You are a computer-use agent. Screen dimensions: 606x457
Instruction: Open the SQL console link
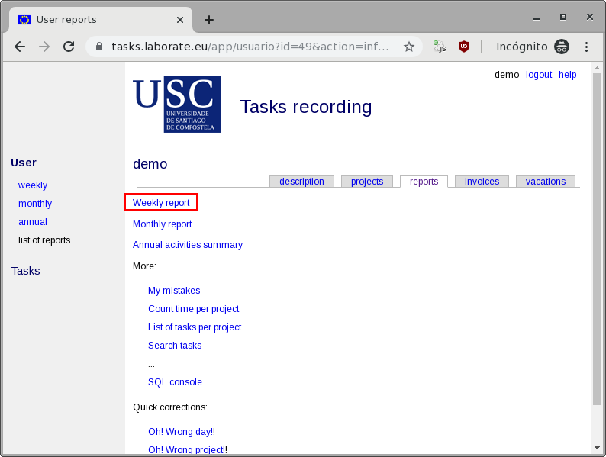(175, 382)
